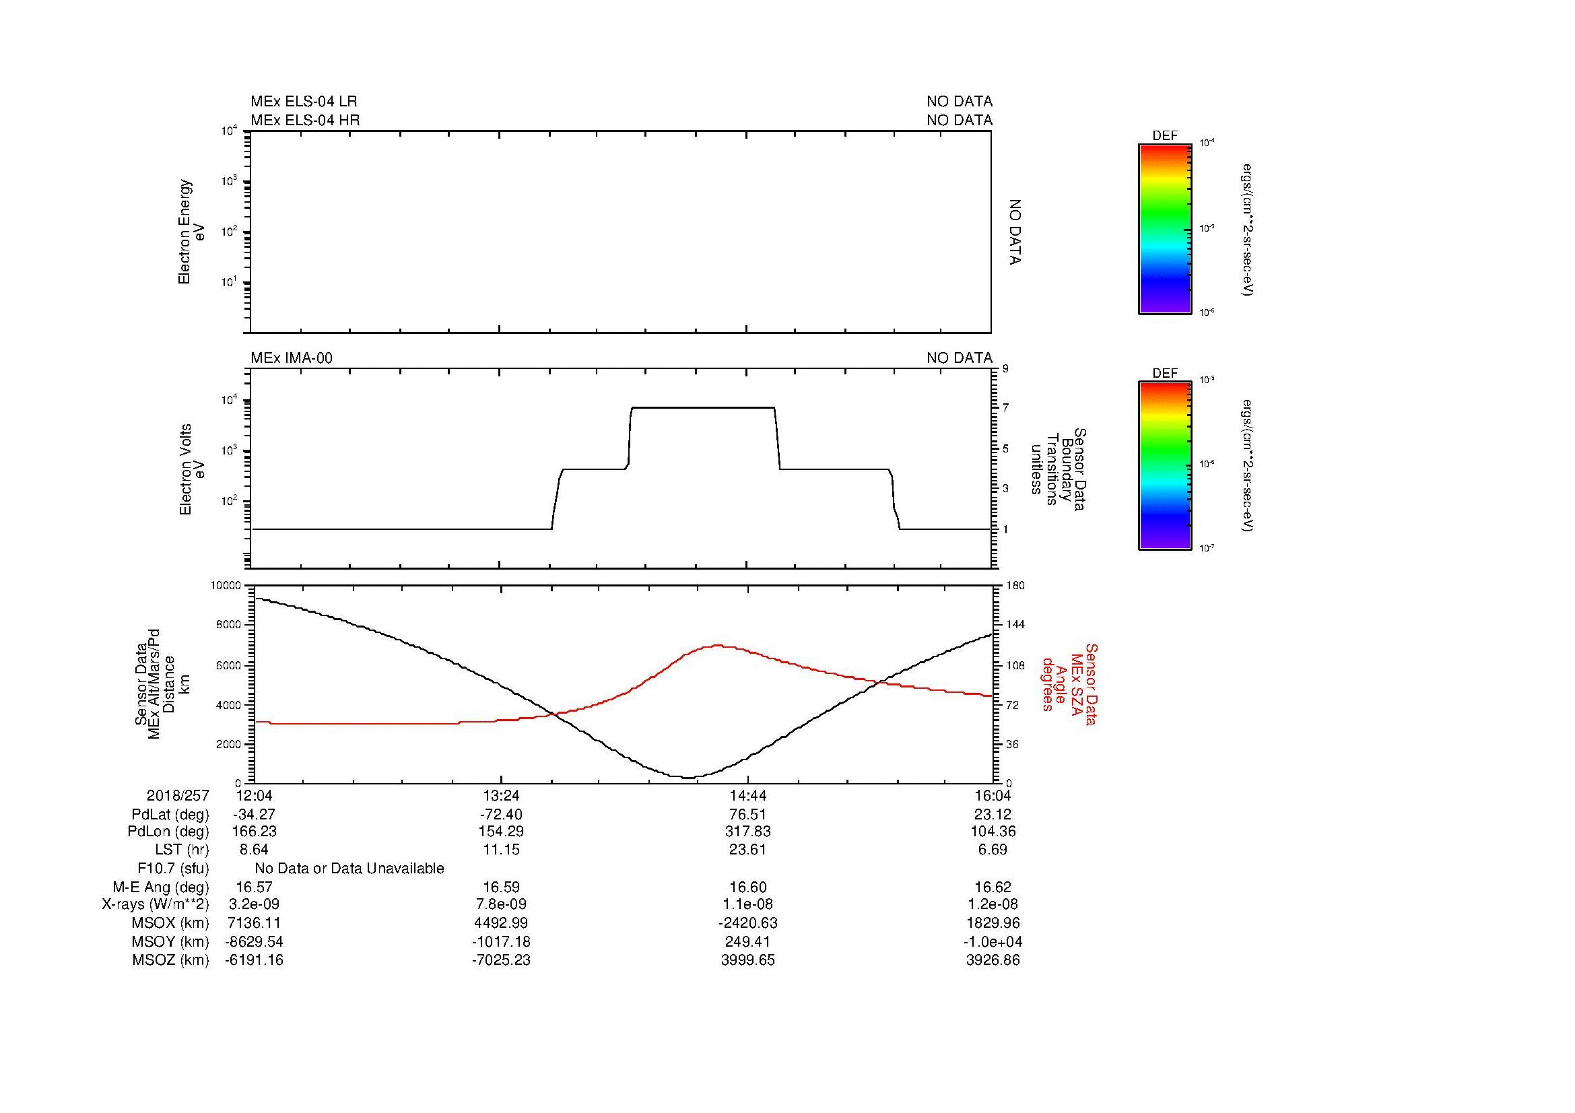The image size is (1575, 1113).
Task: Click the MSOX value '-2420.63'
Action: pos(747,924)
